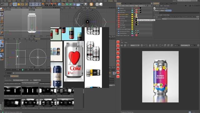Open the Beauty AOV dropdown in render view
The width and height of the screenshot is (200, 113).
[x=135, y=45]
